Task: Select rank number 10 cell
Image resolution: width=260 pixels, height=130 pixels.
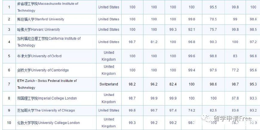Action: point(9,123)
